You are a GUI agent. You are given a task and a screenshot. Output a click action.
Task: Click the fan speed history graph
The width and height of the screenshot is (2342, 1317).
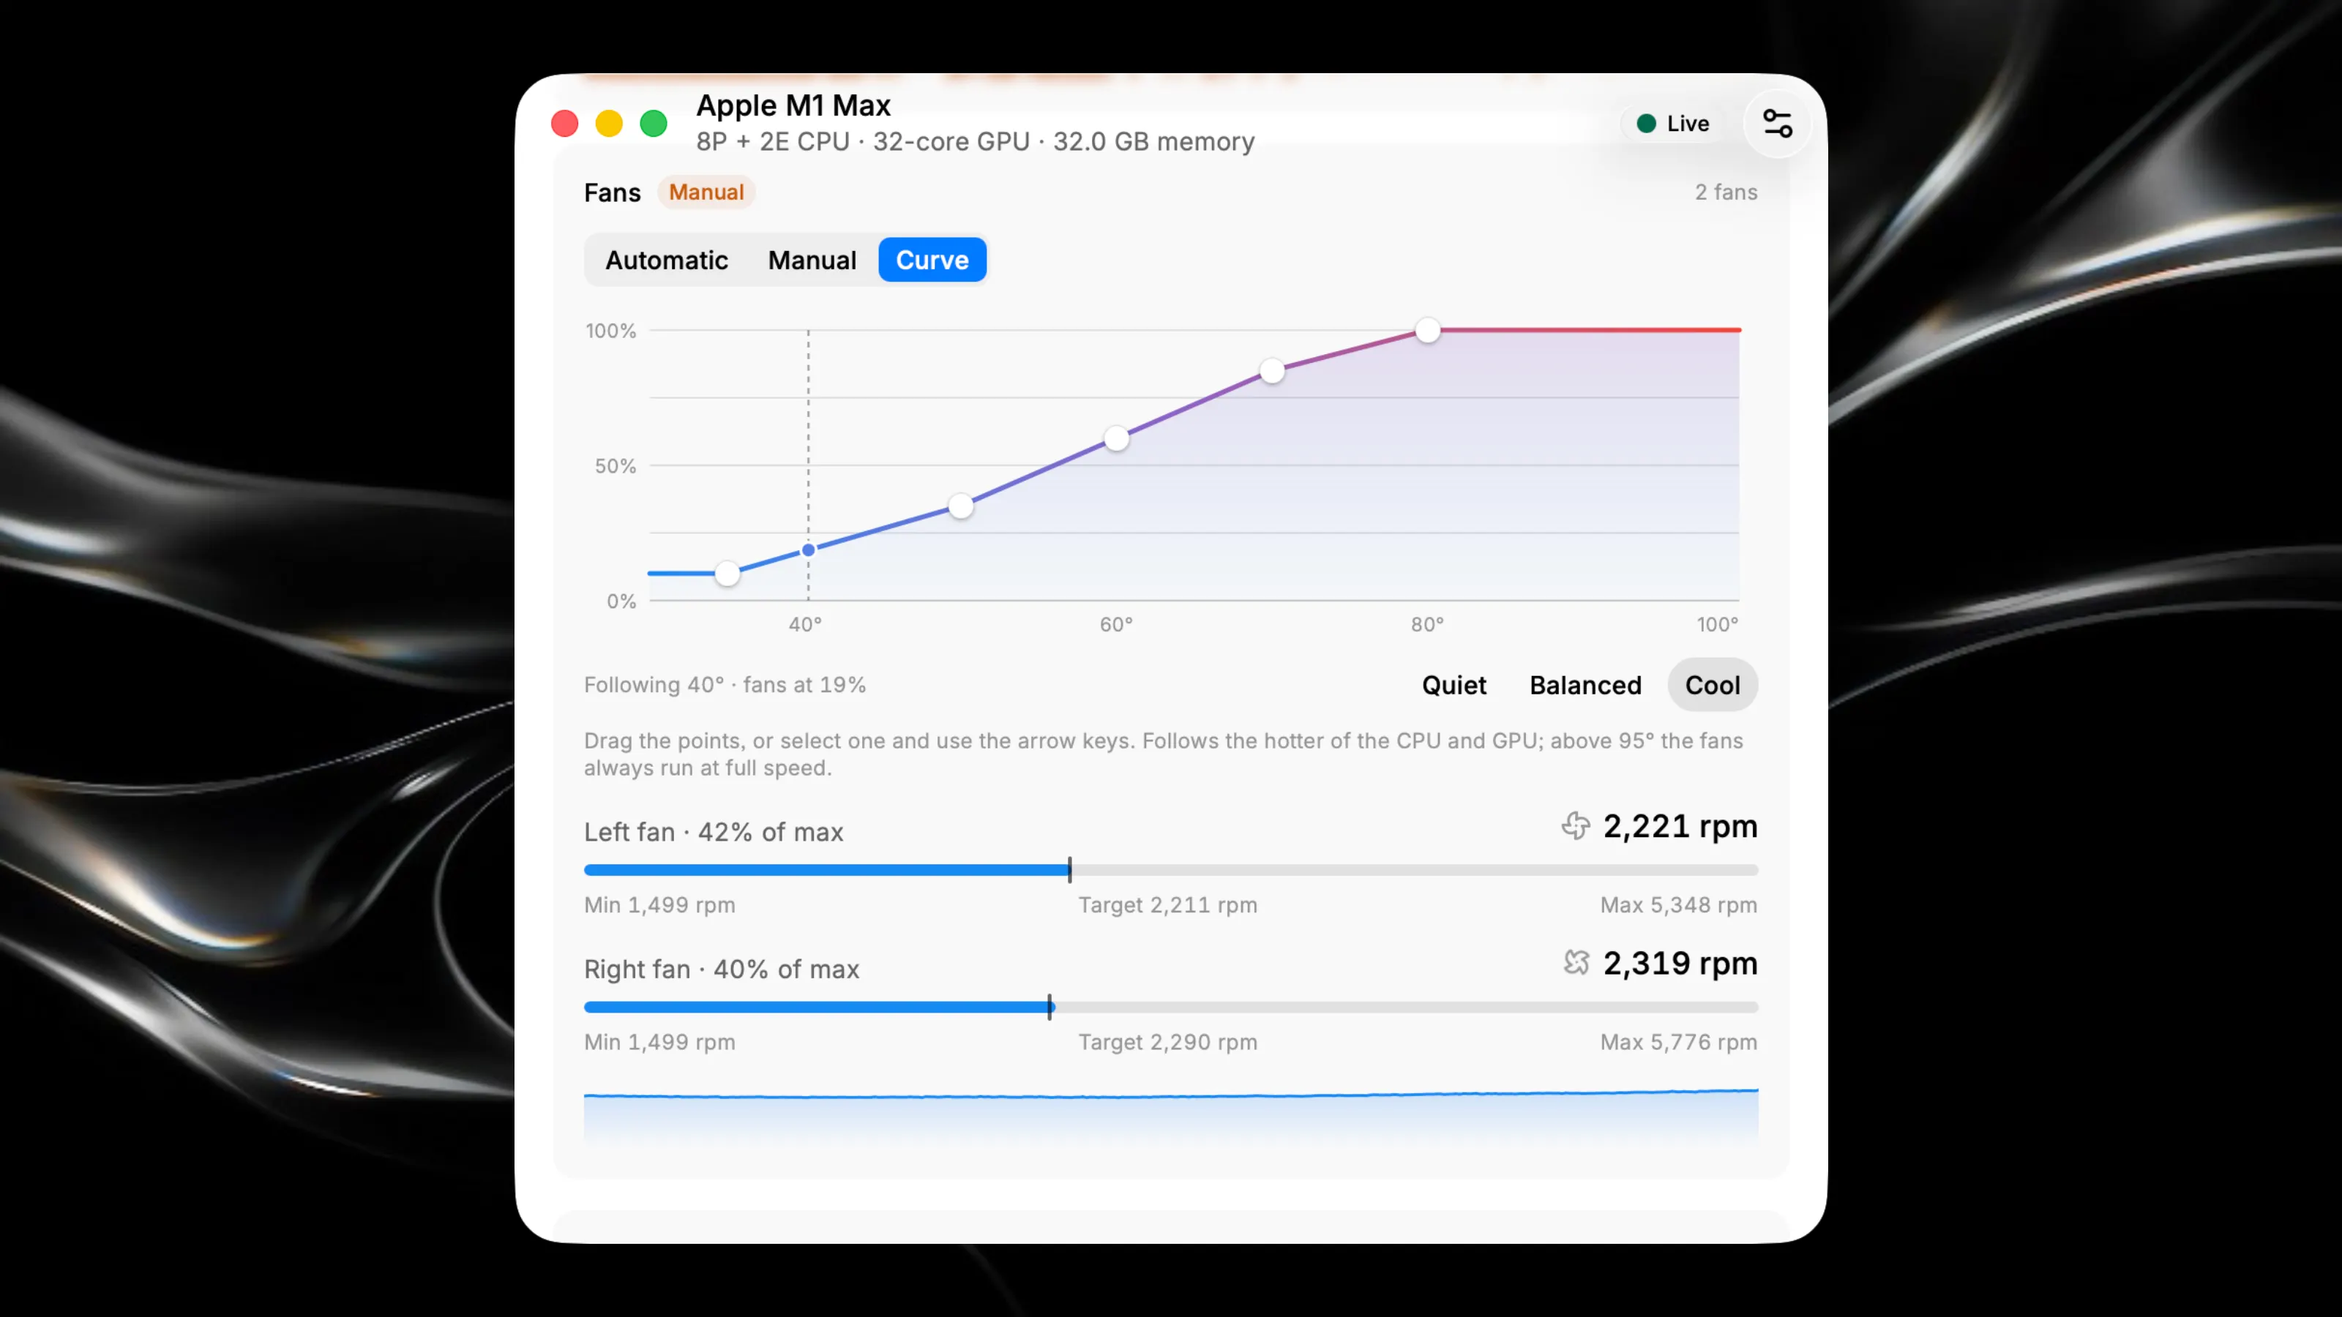point(1171,1114)
